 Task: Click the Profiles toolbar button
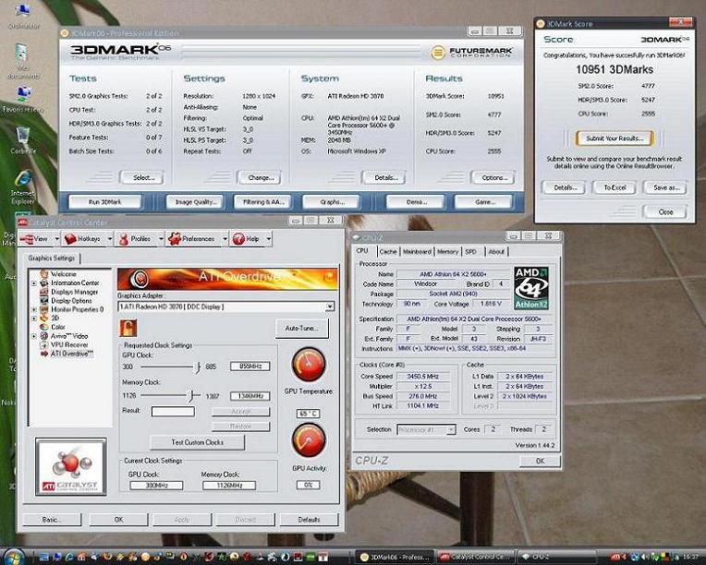(135, 239)
